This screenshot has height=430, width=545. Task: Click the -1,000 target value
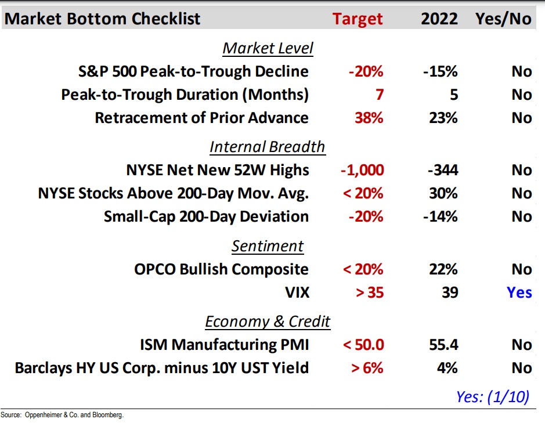coord(363,170)
